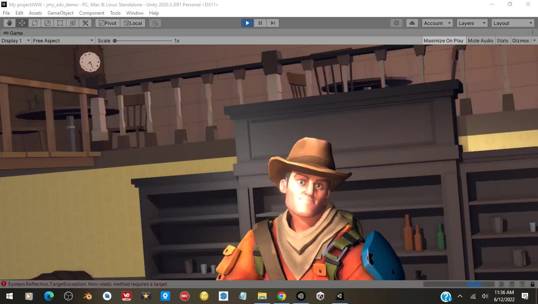Stop play mode with Play button

[247, 23]
